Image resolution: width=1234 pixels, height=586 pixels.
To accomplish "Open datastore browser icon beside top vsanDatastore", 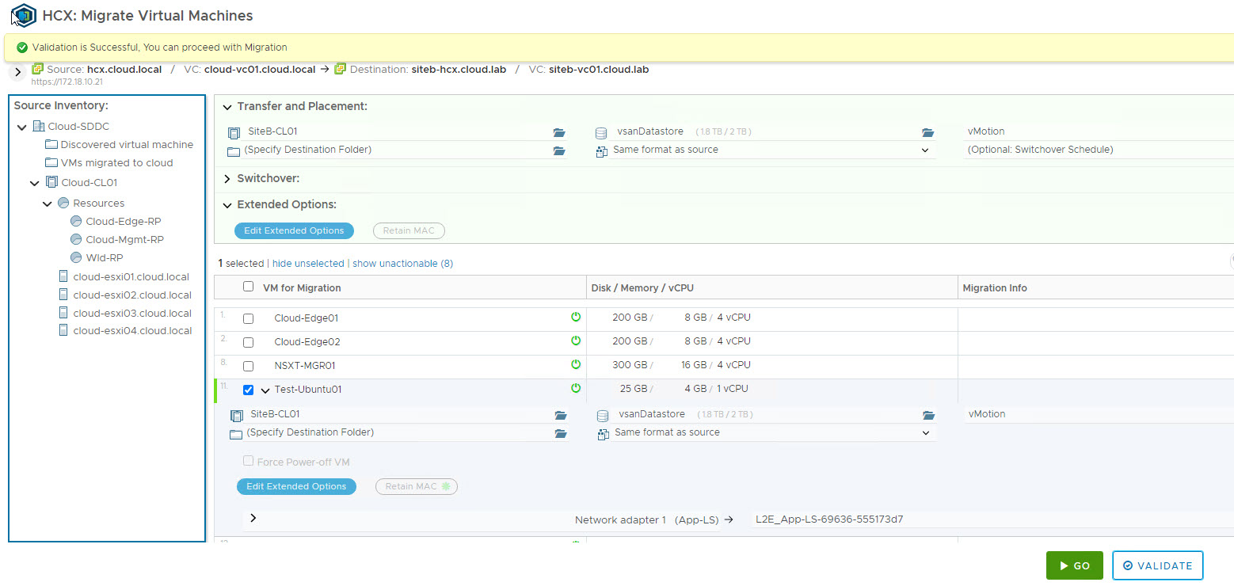I will pyautogui.click(x=927, y=133).
